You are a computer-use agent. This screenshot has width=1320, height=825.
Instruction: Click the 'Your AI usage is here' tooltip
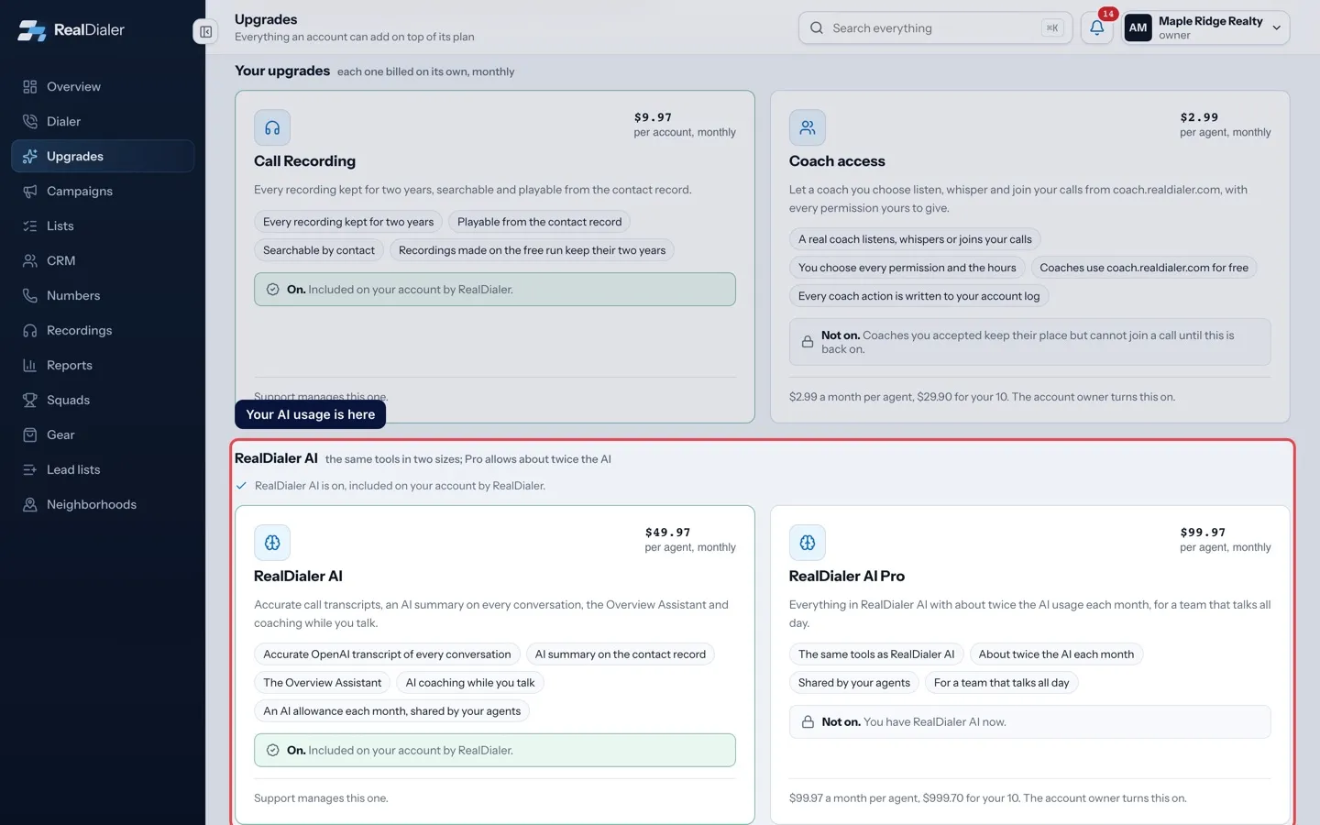[x=311, y=414]
